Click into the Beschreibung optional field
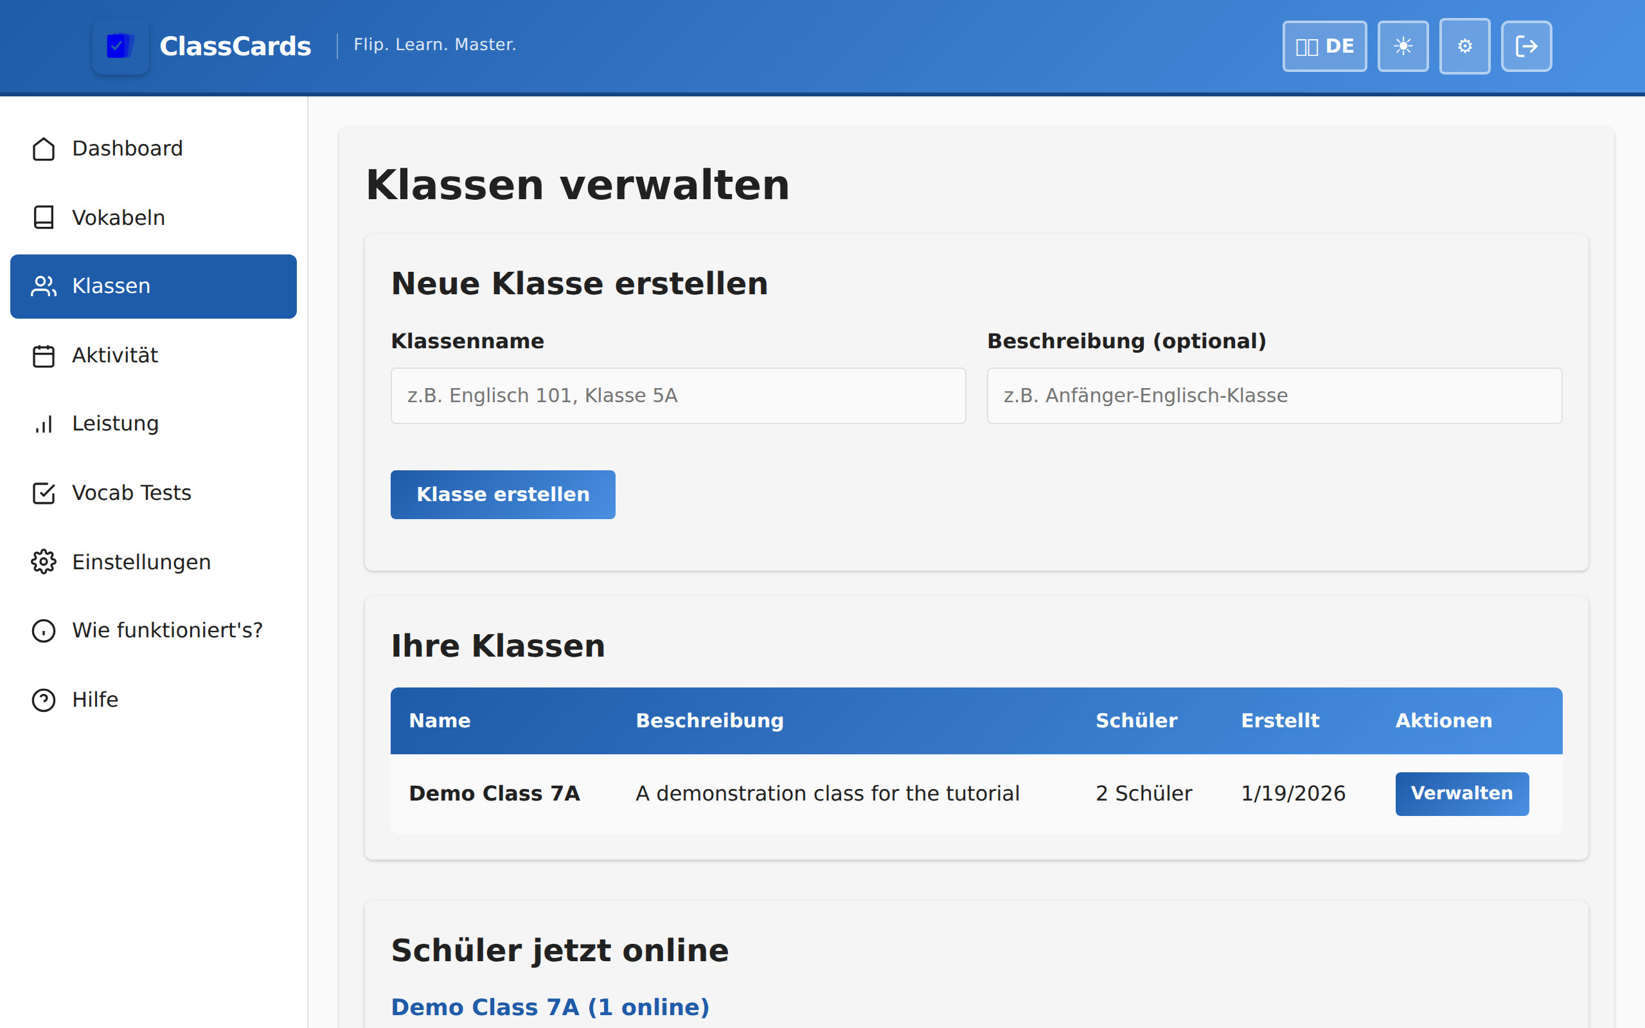The width and height of the screenshot is (1645, 1028). coord(1274,396)
